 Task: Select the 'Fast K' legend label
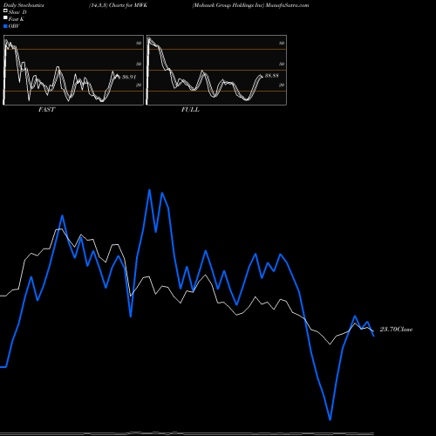point(17,19)
